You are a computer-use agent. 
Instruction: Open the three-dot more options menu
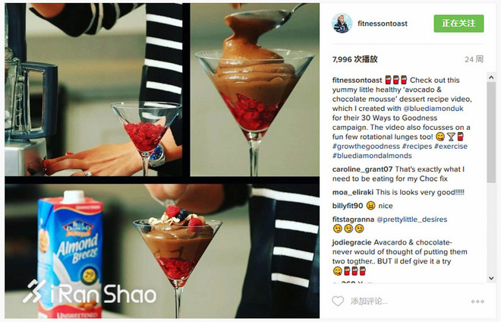click(477, 301)
